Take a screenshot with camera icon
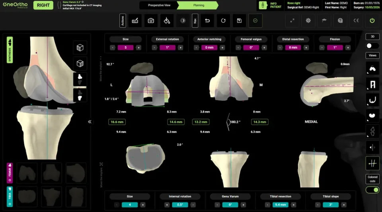Viewport: 382px width, 212px height. tap(151, 21)
